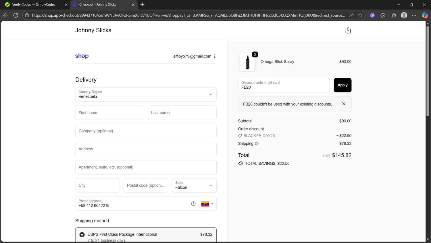Expand the Country/Region dropdown
The width and height of the screenshot is (431, 243).
click(x=146, y=94)
